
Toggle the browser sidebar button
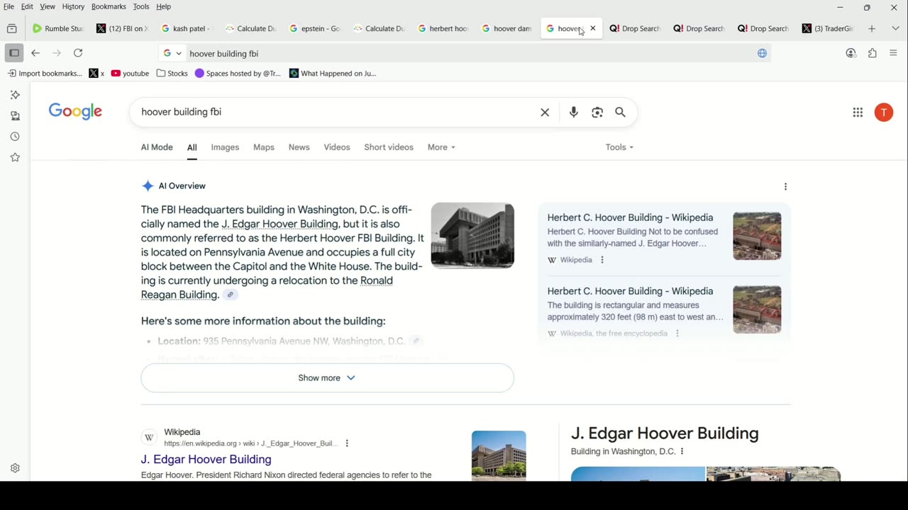[14, 53]
